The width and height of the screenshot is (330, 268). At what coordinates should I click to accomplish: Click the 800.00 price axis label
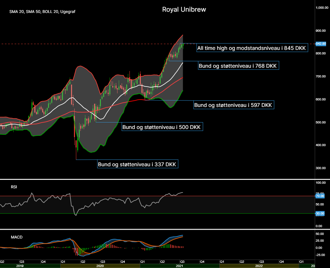(321, 53)
